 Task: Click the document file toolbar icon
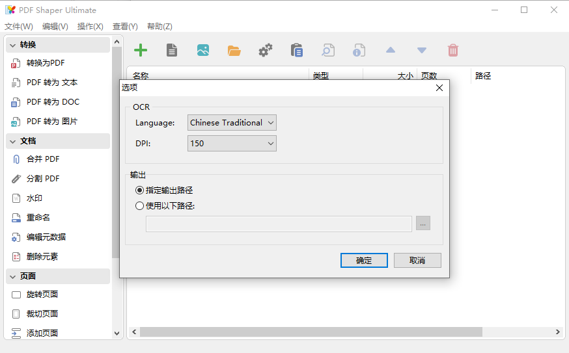[x=172, y=50]
